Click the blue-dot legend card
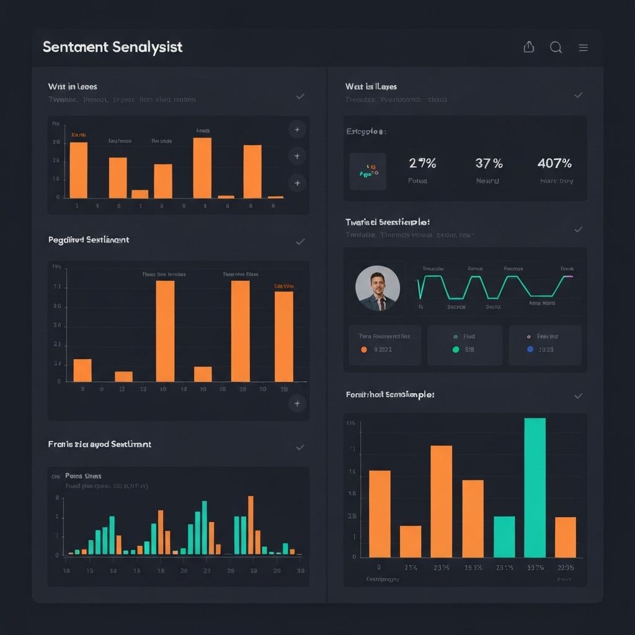Viewport: 635px width, 635px height. [545, 345]
